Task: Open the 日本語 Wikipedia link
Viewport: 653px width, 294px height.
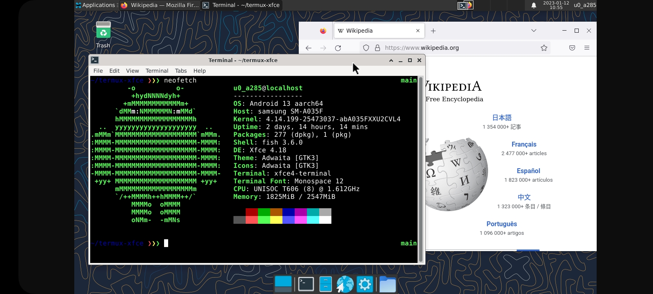Action: (502, 118)
